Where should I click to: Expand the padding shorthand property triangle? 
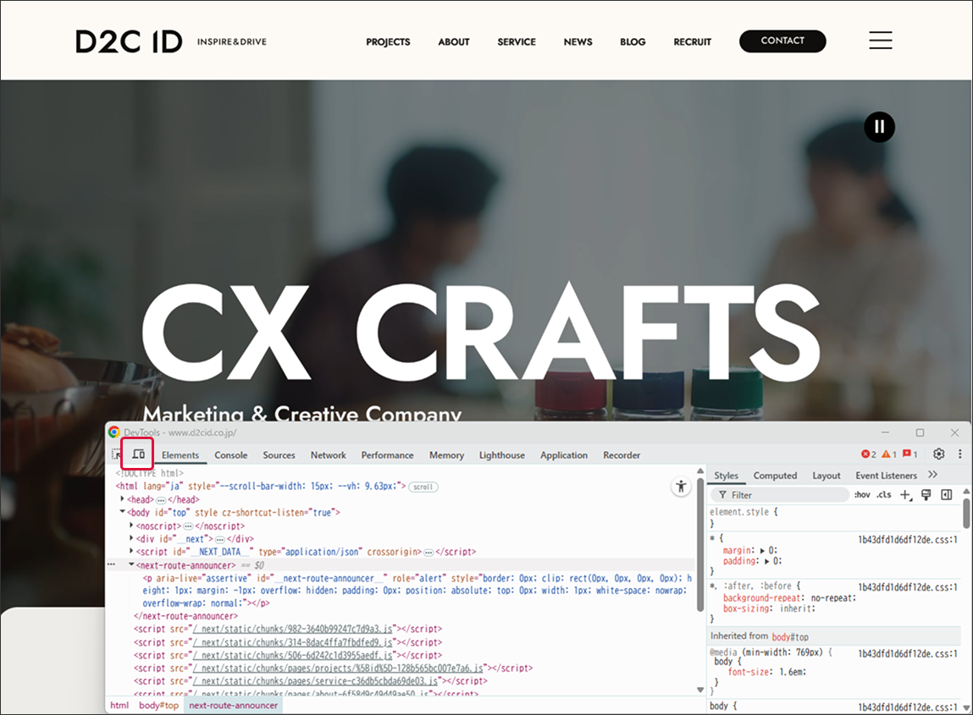point(766,561)
